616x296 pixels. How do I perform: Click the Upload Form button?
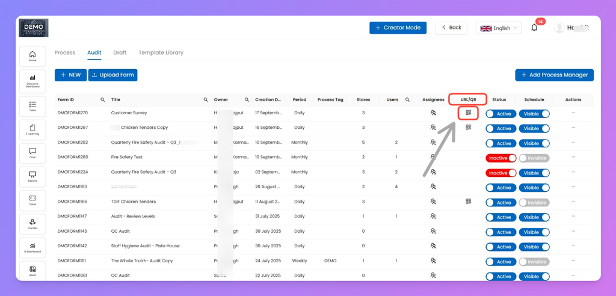tap(112, 75)
